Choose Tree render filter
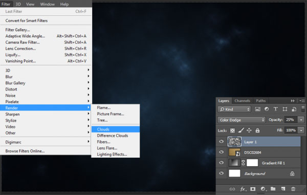The height and width of the screenshot is (195, 307). 116,120
